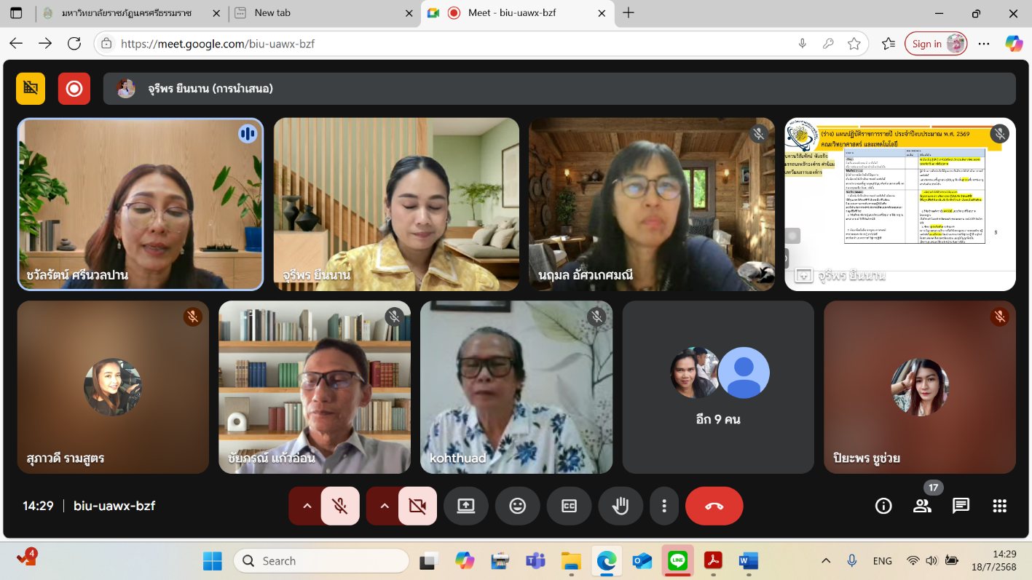Viewport: 1032px width, 580px height.
Task: Open more options three-dot menu
Action: point(663,506)
